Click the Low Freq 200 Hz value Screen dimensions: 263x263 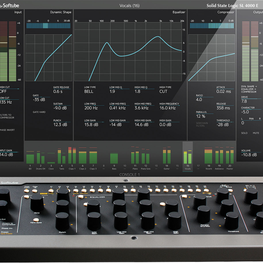click(91, 108)
